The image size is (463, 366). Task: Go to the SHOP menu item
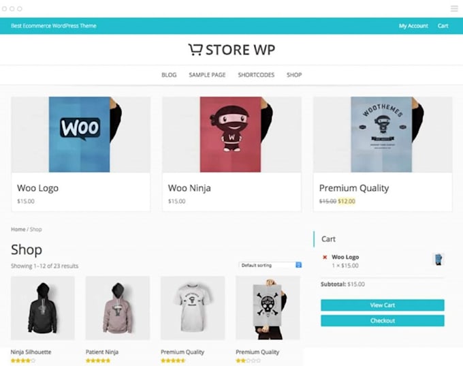coord(294,75)
